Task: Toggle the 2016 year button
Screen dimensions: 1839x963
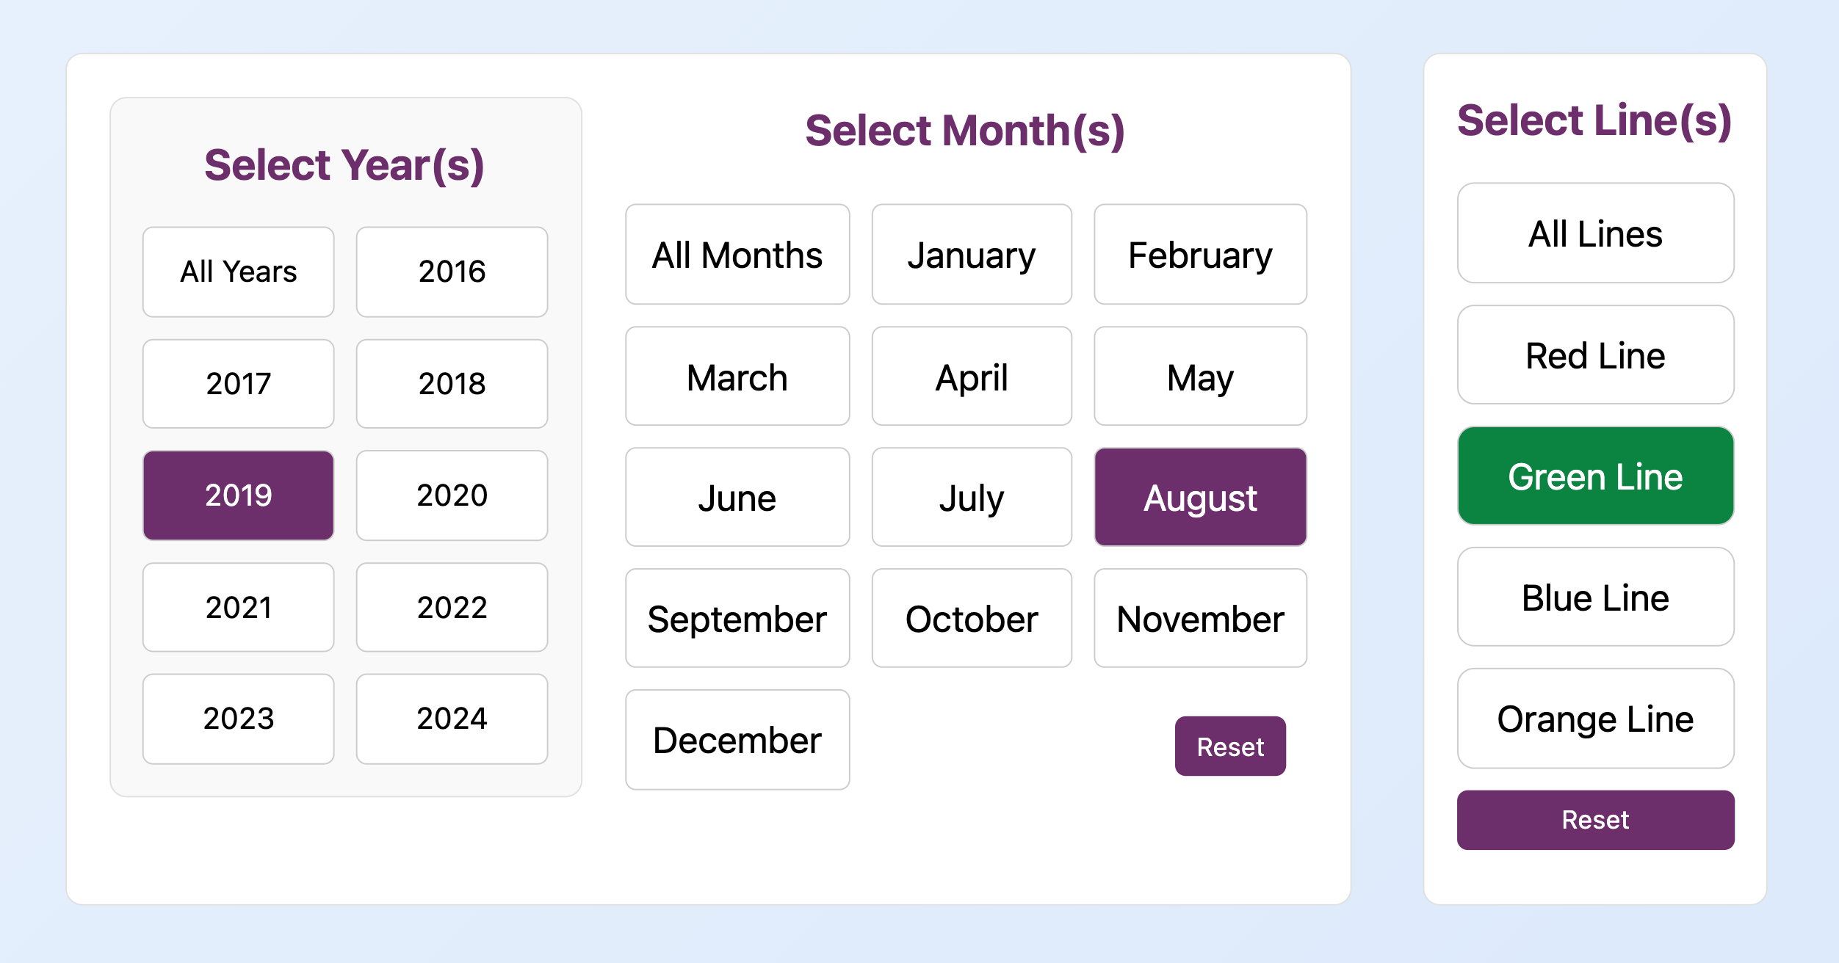Action: [x=452, y=272]
